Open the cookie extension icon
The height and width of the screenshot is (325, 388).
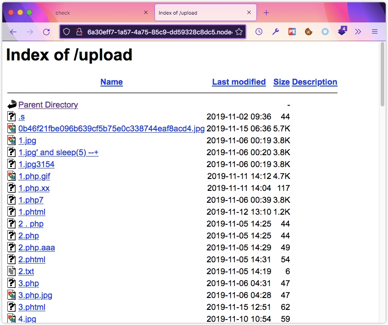click(309, 32)
